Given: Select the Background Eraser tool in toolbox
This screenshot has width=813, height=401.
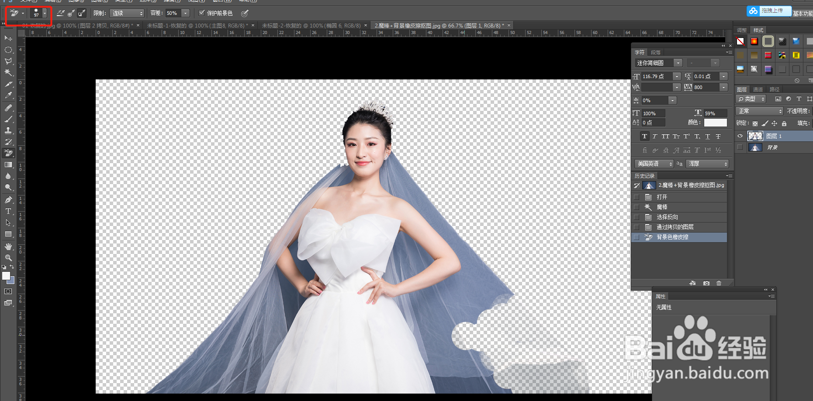Looking at the screenshot, I should pyautogui.click(x=8, y=153).
